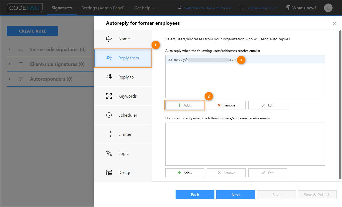Image resolution: width=342 pixels, height=207 pixels.
Task: Click the Back button
Action: [x=195, y=195]
